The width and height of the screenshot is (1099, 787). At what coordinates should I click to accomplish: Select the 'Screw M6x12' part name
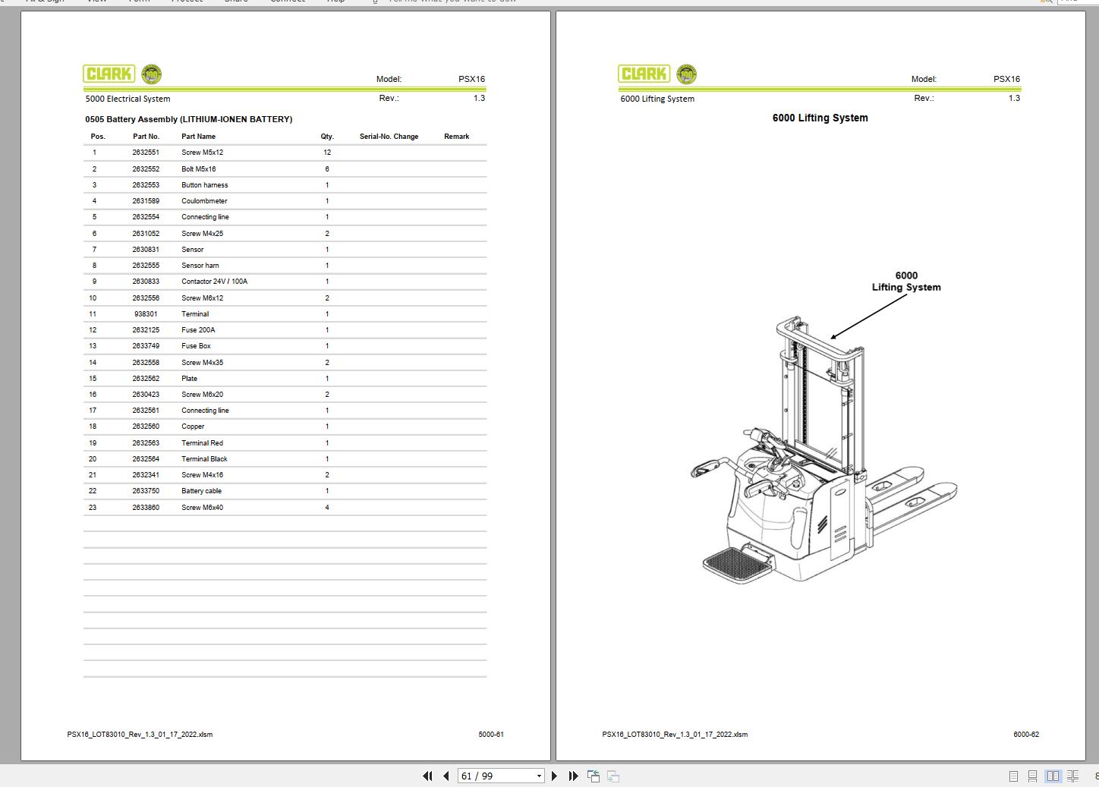202,298
